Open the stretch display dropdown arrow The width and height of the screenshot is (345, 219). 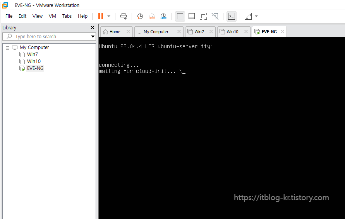pos(256,16)
